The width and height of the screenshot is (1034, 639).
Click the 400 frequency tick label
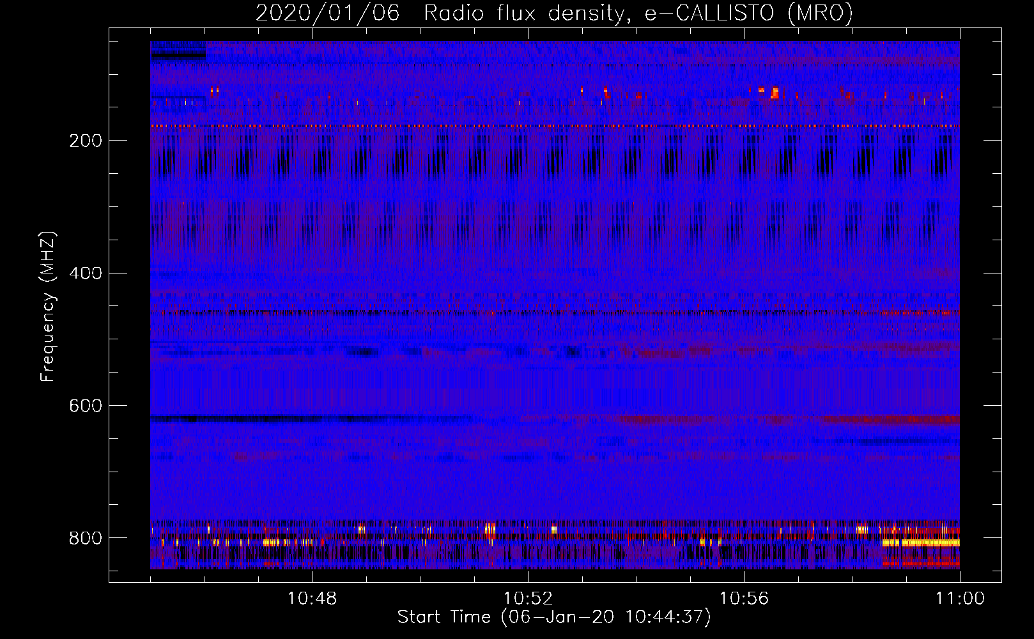[x=85, y=273]
